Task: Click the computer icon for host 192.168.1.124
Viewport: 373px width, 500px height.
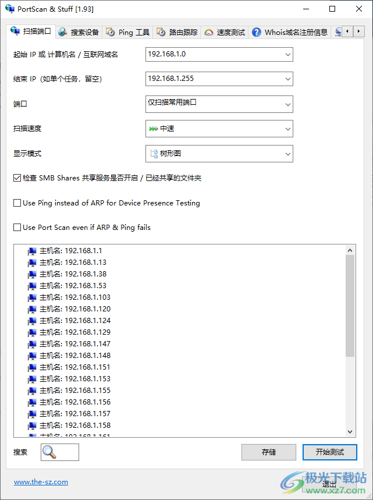Action: click(x=32, y=321)
